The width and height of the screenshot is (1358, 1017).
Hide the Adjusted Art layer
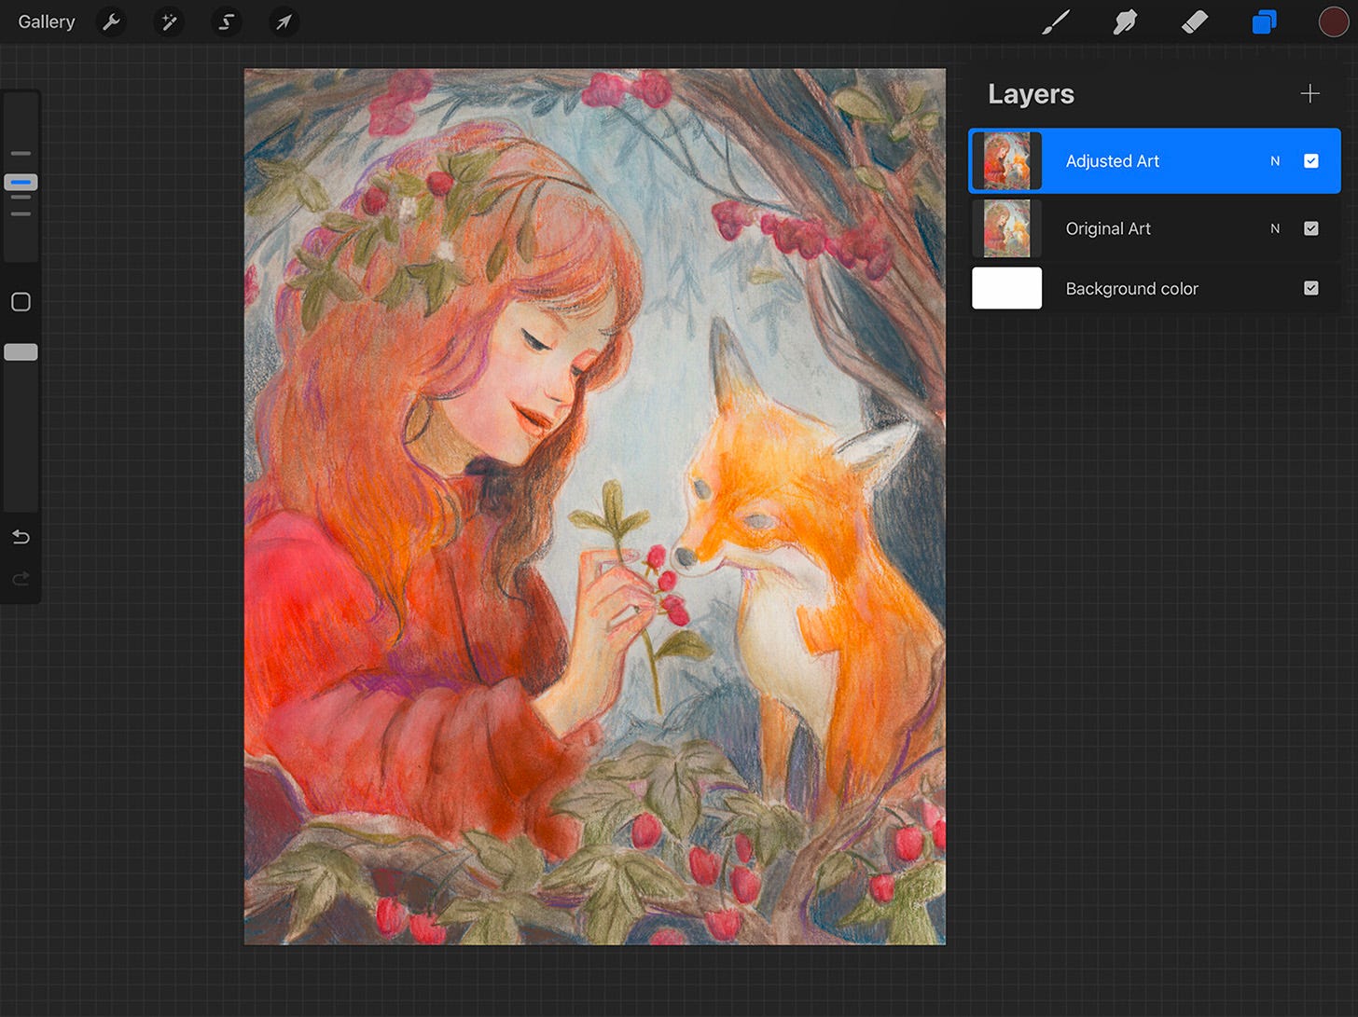tap(1311, 160)
